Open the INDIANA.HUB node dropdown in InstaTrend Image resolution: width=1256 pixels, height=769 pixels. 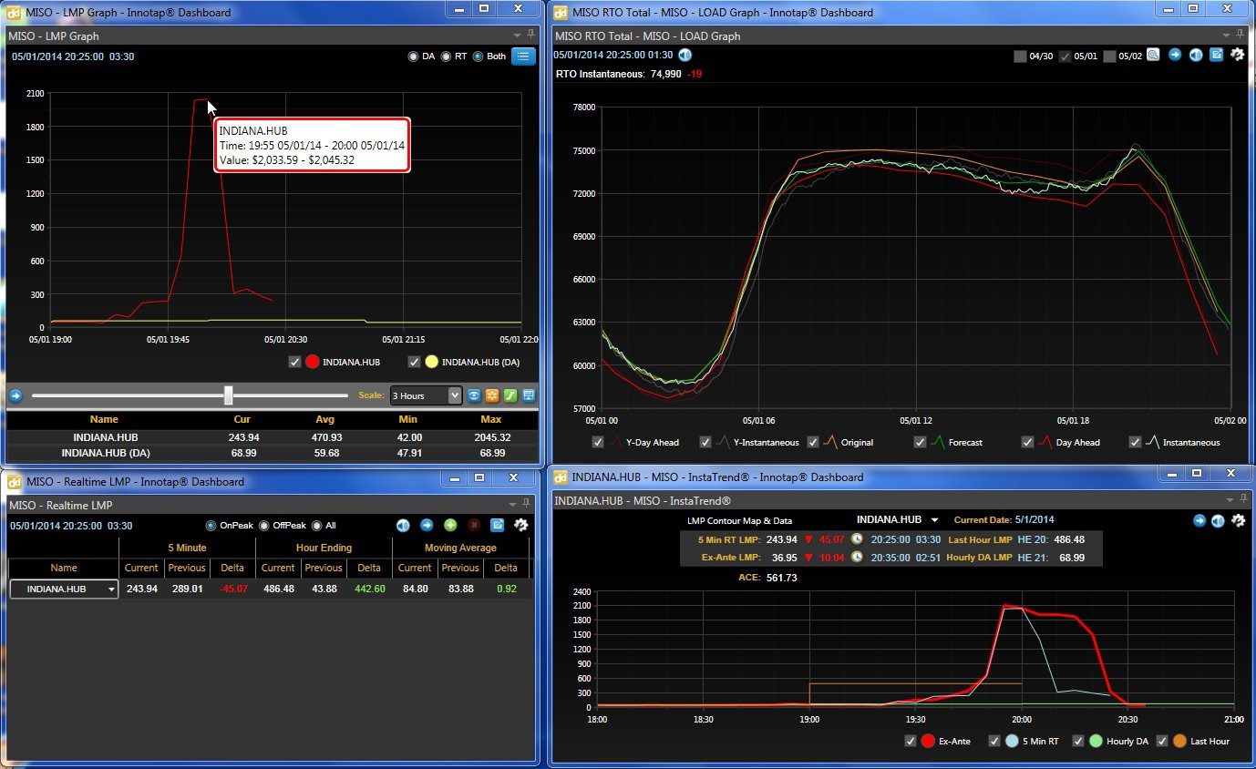[x=934, y=520]
